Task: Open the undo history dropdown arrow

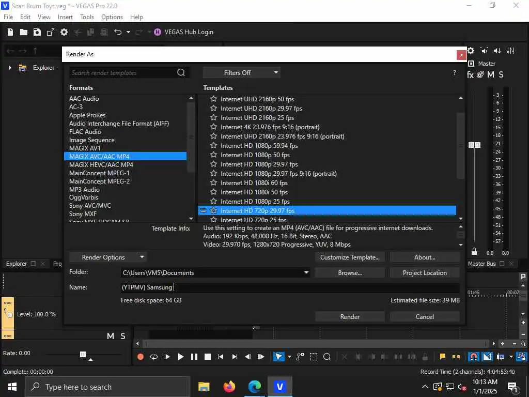Action: [128, 32]
